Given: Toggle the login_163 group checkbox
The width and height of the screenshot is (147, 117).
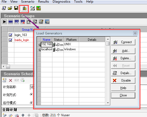Looking at the screenshot, I should point(10,35).
